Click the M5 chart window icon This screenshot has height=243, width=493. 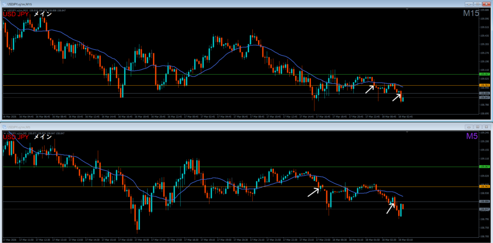(x=4, y=127)
